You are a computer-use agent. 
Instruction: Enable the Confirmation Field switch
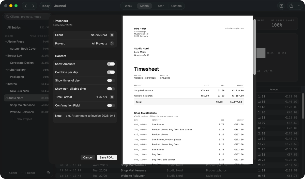tap(111, 105)
